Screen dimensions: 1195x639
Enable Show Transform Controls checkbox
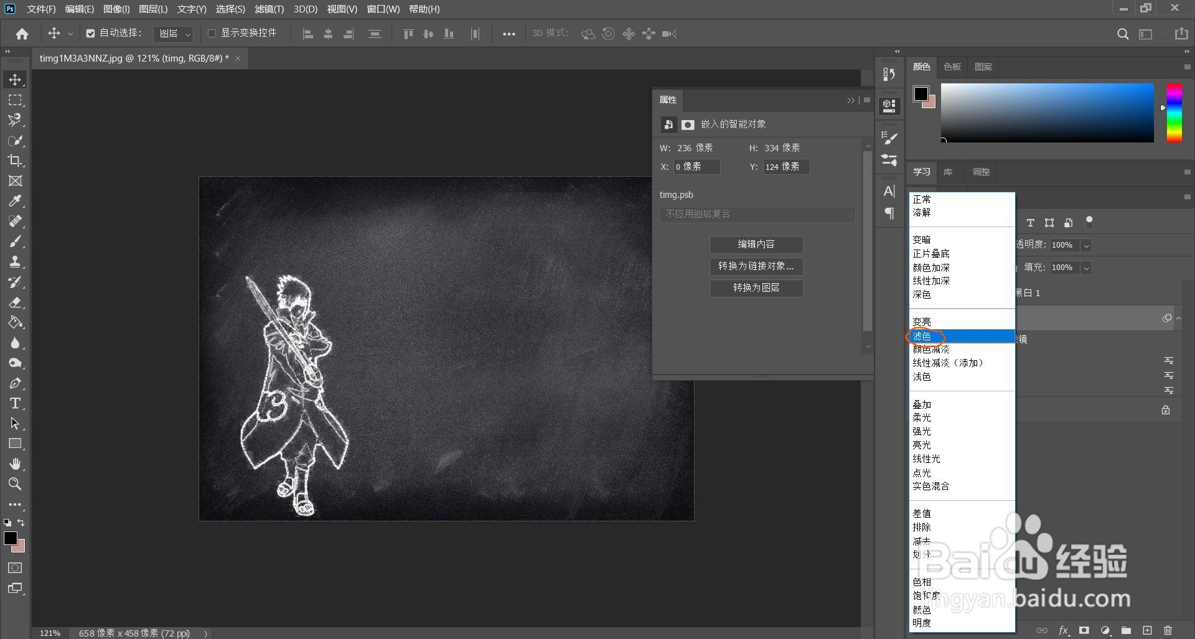pos(212,34)
